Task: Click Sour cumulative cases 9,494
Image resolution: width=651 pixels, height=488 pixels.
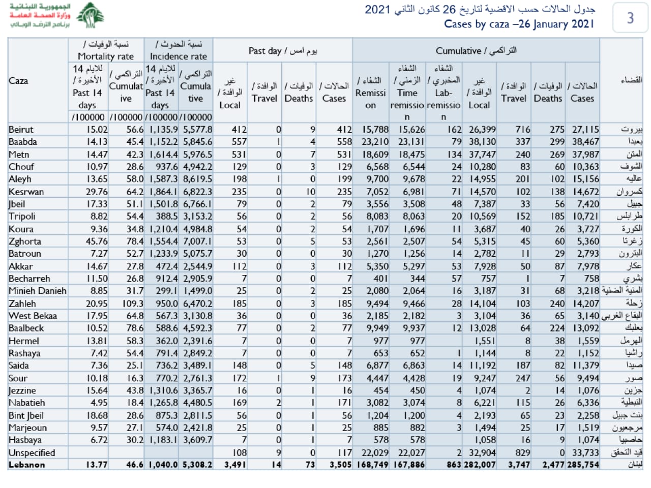Action: 588,378
